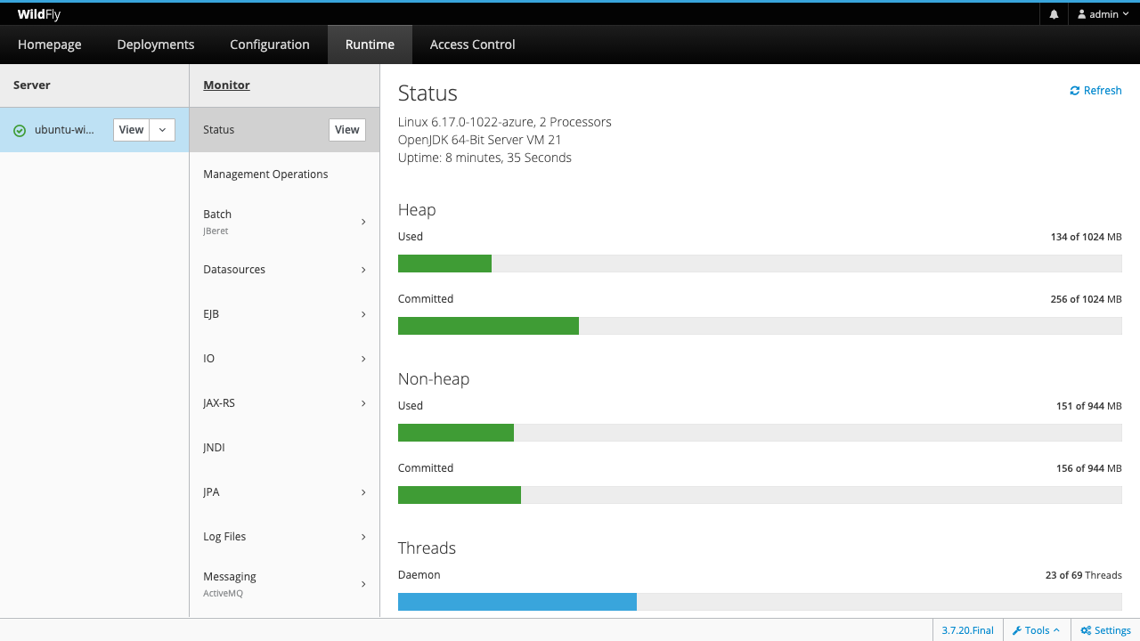Open the Tools footer menu caret
The height and width of the screenshot is (641, 1140).
(x=1056, y=630)
